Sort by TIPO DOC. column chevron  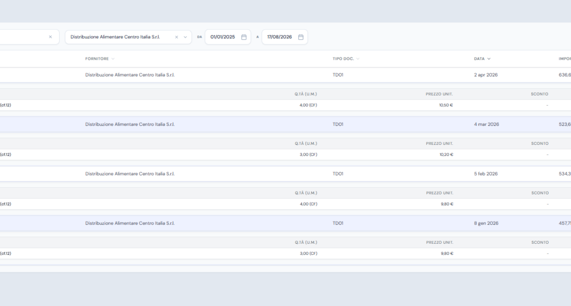pos(358,59)
